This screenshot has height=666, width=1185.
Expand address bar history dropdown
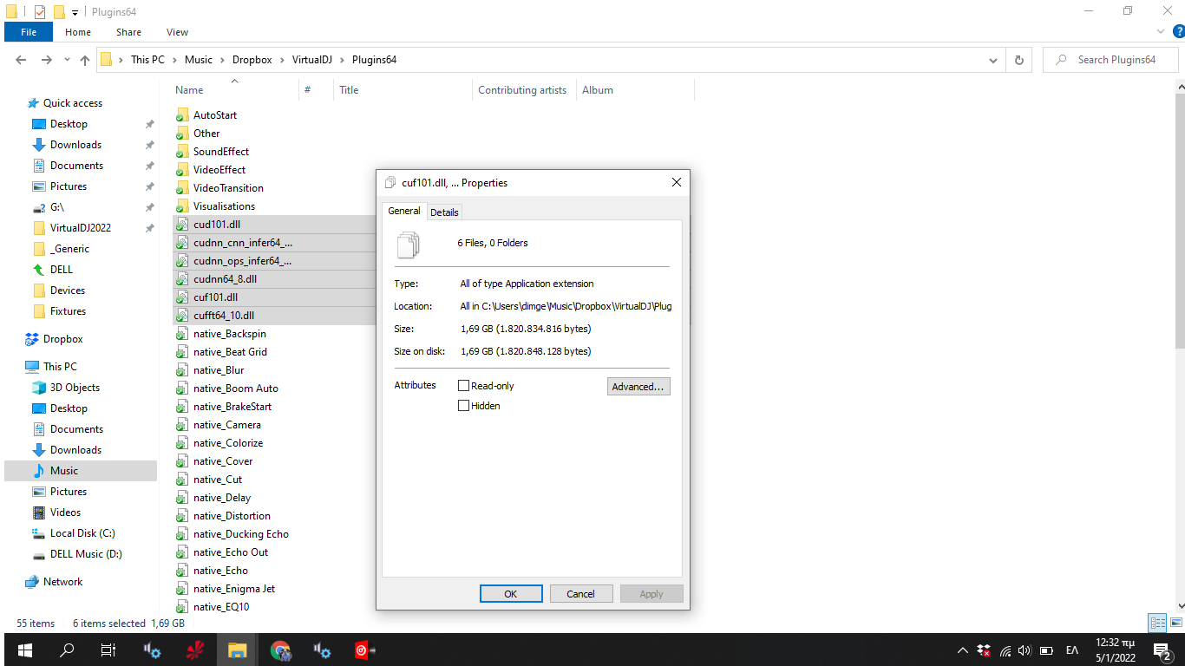pyautogui.click(x=993, y=60)
